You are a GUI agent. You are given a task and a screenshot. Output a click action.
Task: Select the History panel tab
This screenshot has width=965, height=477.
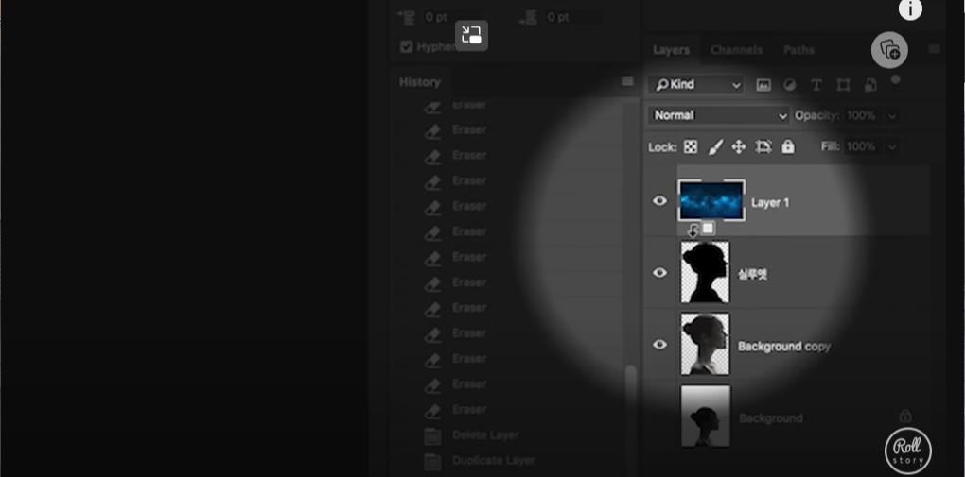pos(420,82)
